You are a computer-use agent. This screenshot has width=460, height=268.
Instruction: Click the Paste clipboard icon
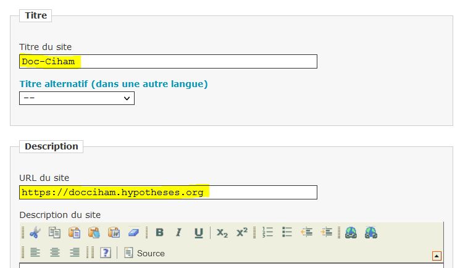point(74,232)
